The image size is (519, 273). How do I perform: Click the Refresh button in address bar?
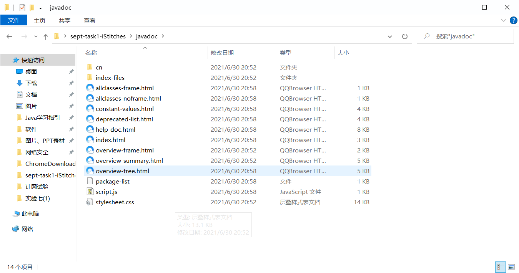[x=404, y=36]
